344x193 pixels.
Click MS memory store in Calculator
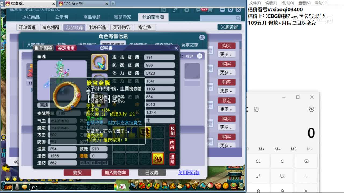(294, 149)
